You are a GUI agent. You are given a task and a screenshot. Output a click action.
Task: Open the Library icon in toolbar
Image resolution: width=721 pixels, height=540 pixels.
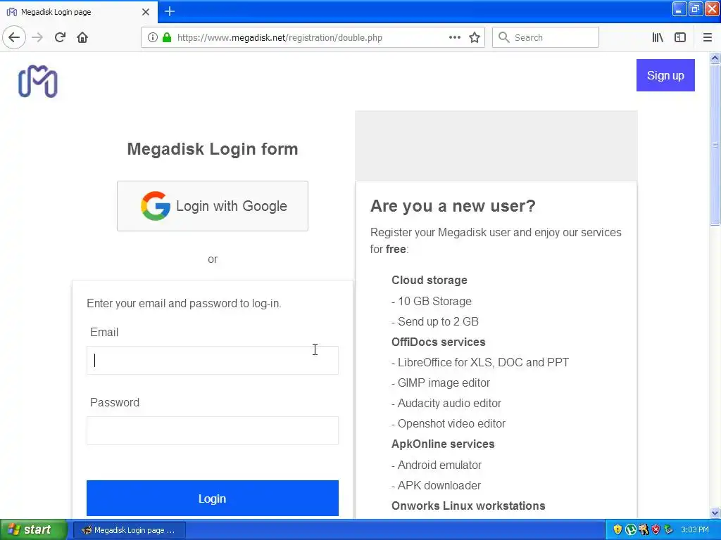pyautogui.click(x=658, y=37)
